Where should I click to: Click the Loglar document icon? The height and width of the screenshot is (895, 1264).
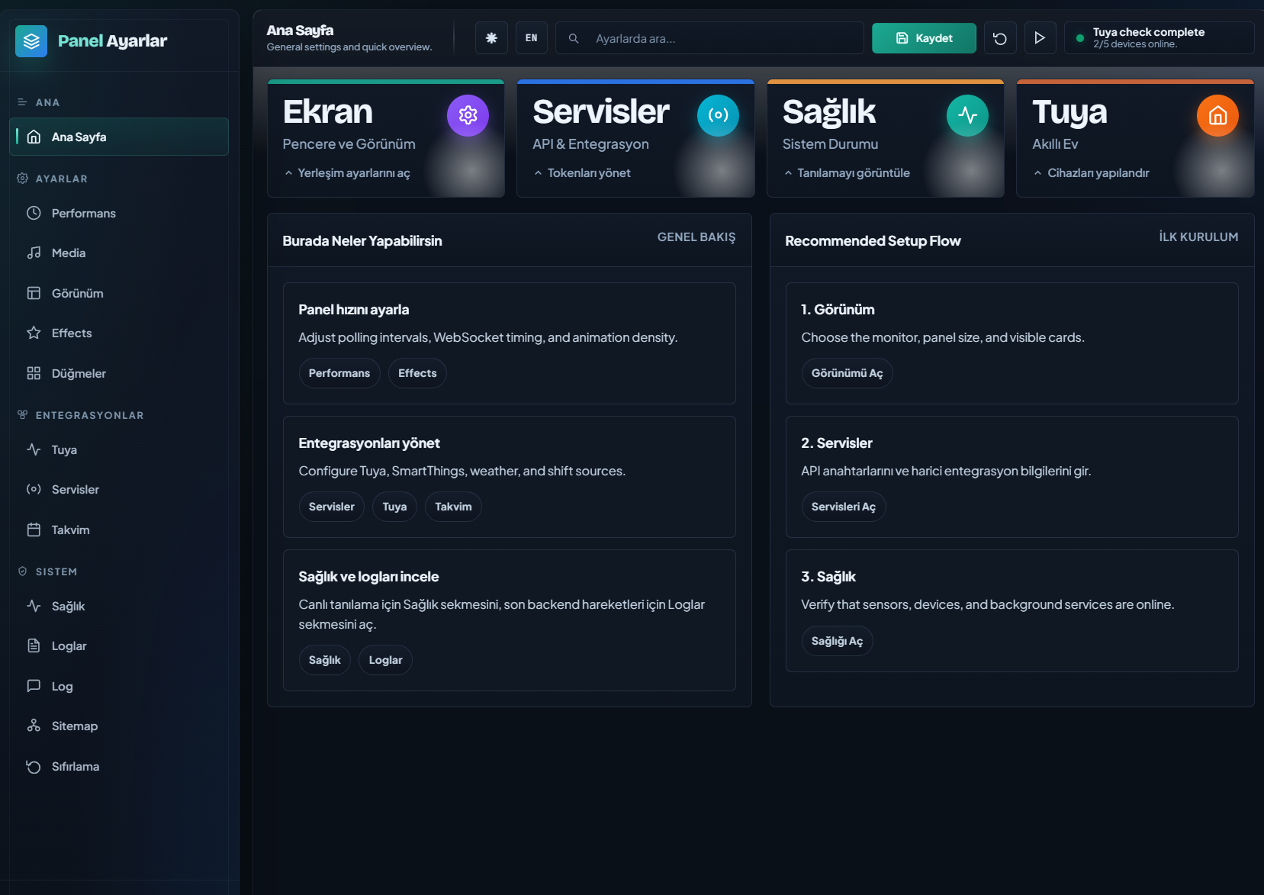pyautogui.click(x=34, y=645)
